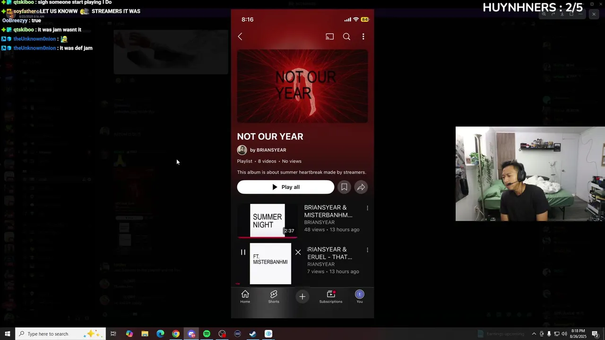Screen dimensions: 605x340
Task: Open the SUMMER NIGHT video thumbnail
Action: [x=268, y=221]
